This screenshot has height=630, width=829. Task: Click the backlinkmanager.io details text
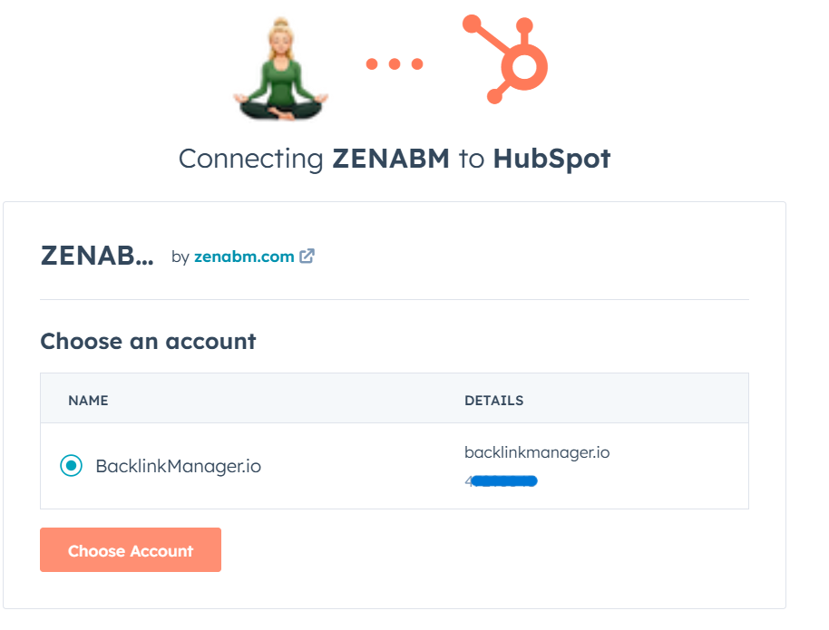coord(537,452)
